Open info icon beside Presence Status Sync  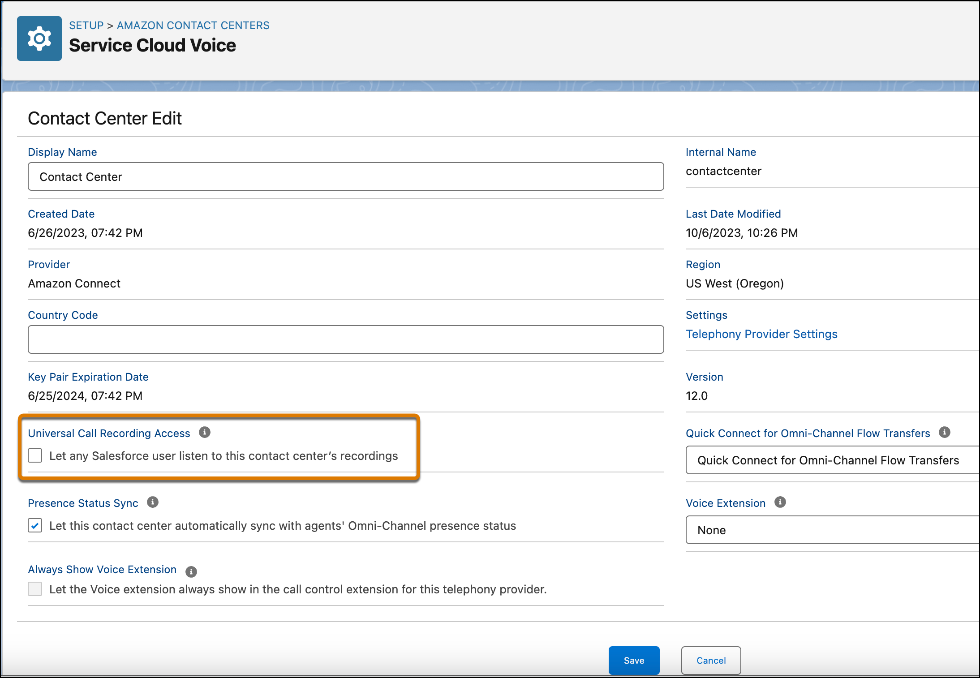[x=153, y=502]
